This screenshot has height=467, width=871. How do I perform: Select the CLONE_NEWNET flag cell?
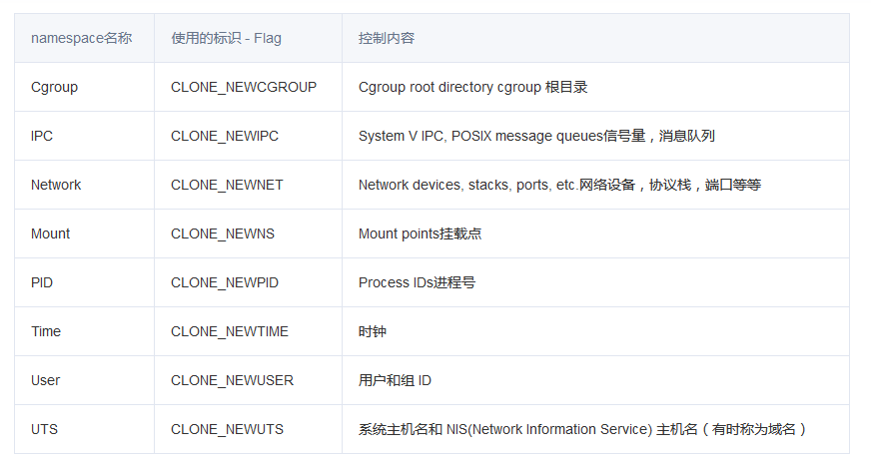[x=249, y=185]
